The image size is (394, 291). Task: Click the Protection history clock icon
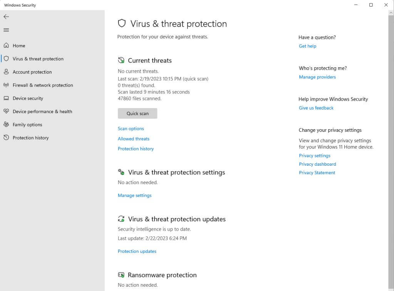click(x=6, y=138)
